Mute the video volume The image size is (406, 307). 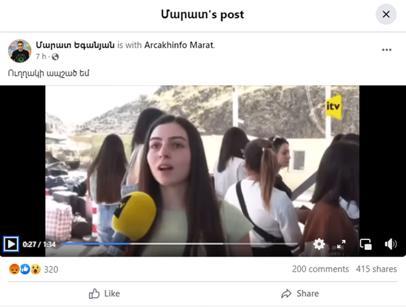[391, 244]
